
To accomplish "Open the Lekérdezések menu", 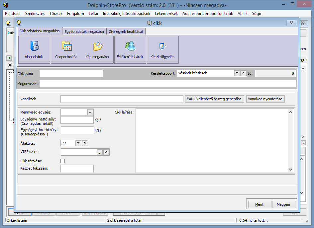I will click(x=166, y=14).
